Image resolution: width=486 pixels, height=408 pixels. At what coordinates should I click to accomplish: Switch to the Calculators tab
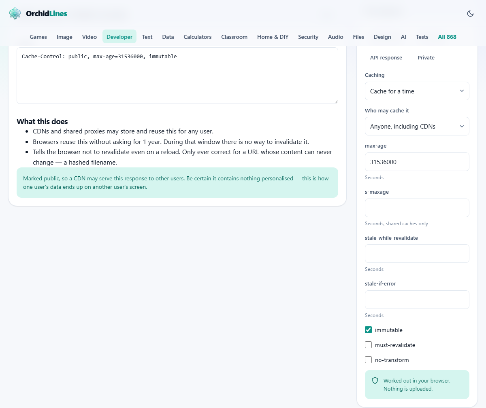[198, 37]
